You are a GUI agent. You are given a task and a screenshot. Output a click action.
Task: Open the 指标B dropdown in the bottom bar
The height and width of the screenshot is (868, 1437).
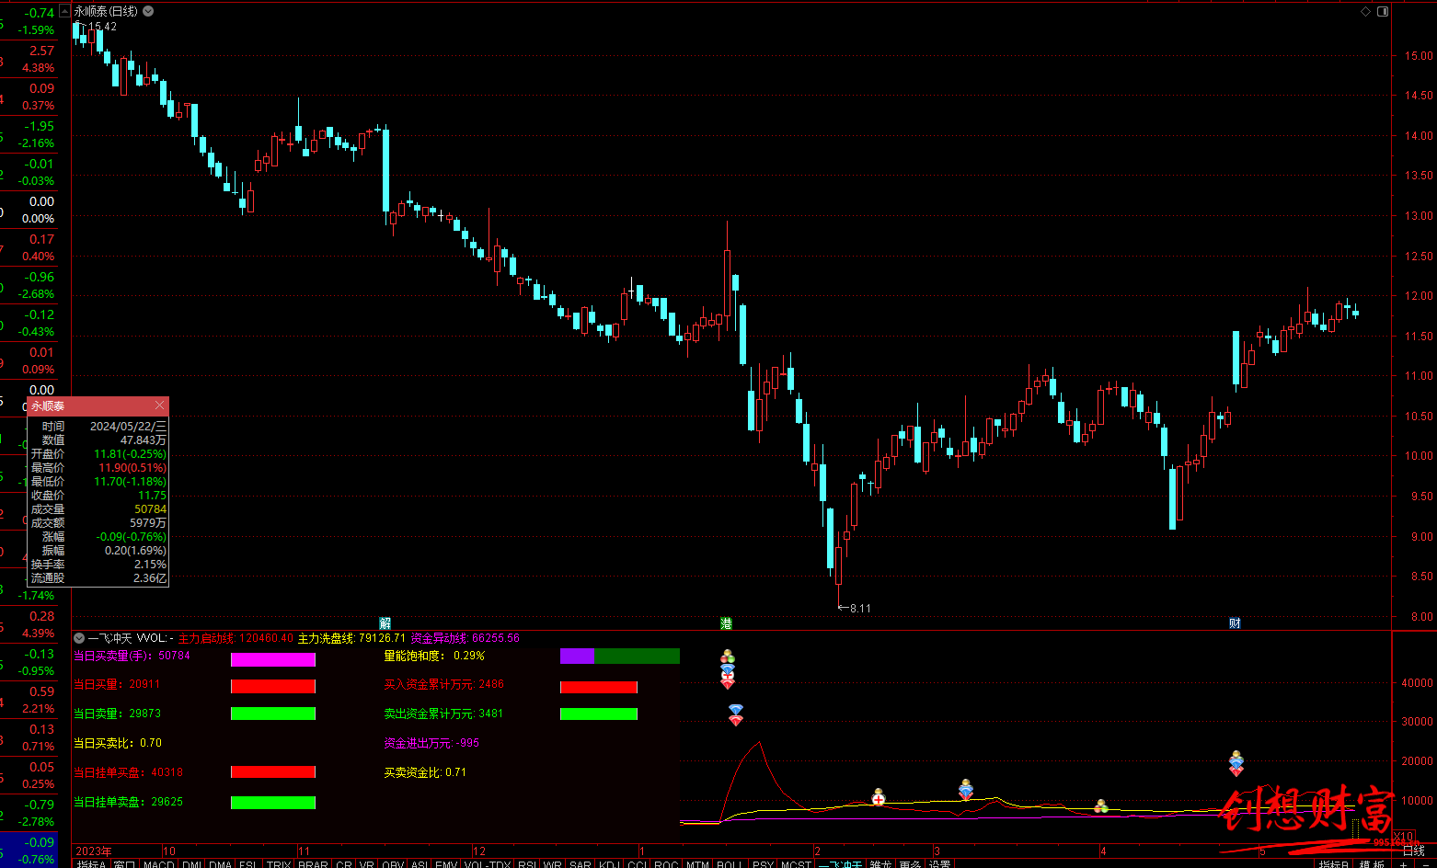tap(1333, 864)
